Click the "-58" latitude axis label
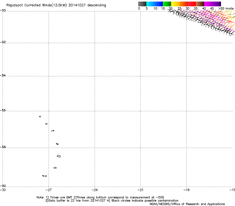235x206 pixels. point(3,147)
